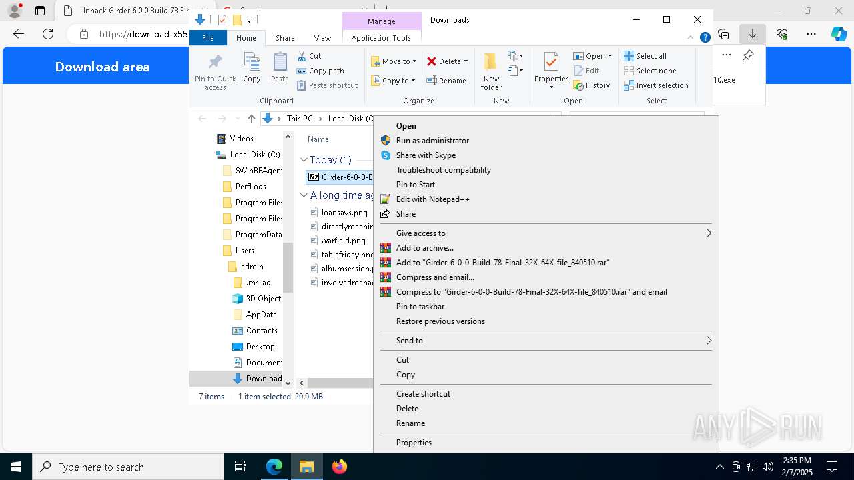
Task: Choose Create shortcut
Action: click(546, 394)
